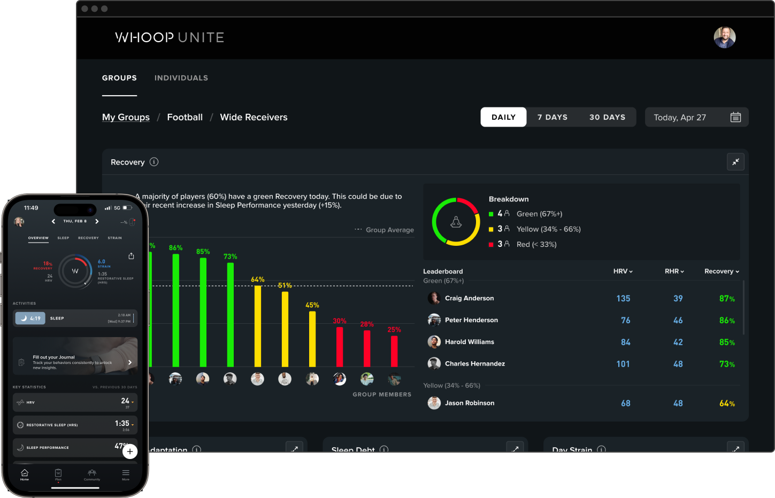
Task: Click the leaderboard vertical scrollbar
Action: pos(743,308)
